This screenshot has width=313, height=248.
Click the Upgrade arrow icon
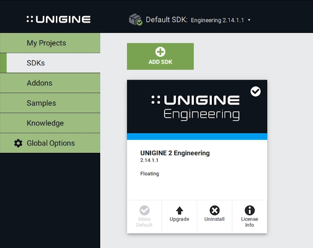pos(179,210)
